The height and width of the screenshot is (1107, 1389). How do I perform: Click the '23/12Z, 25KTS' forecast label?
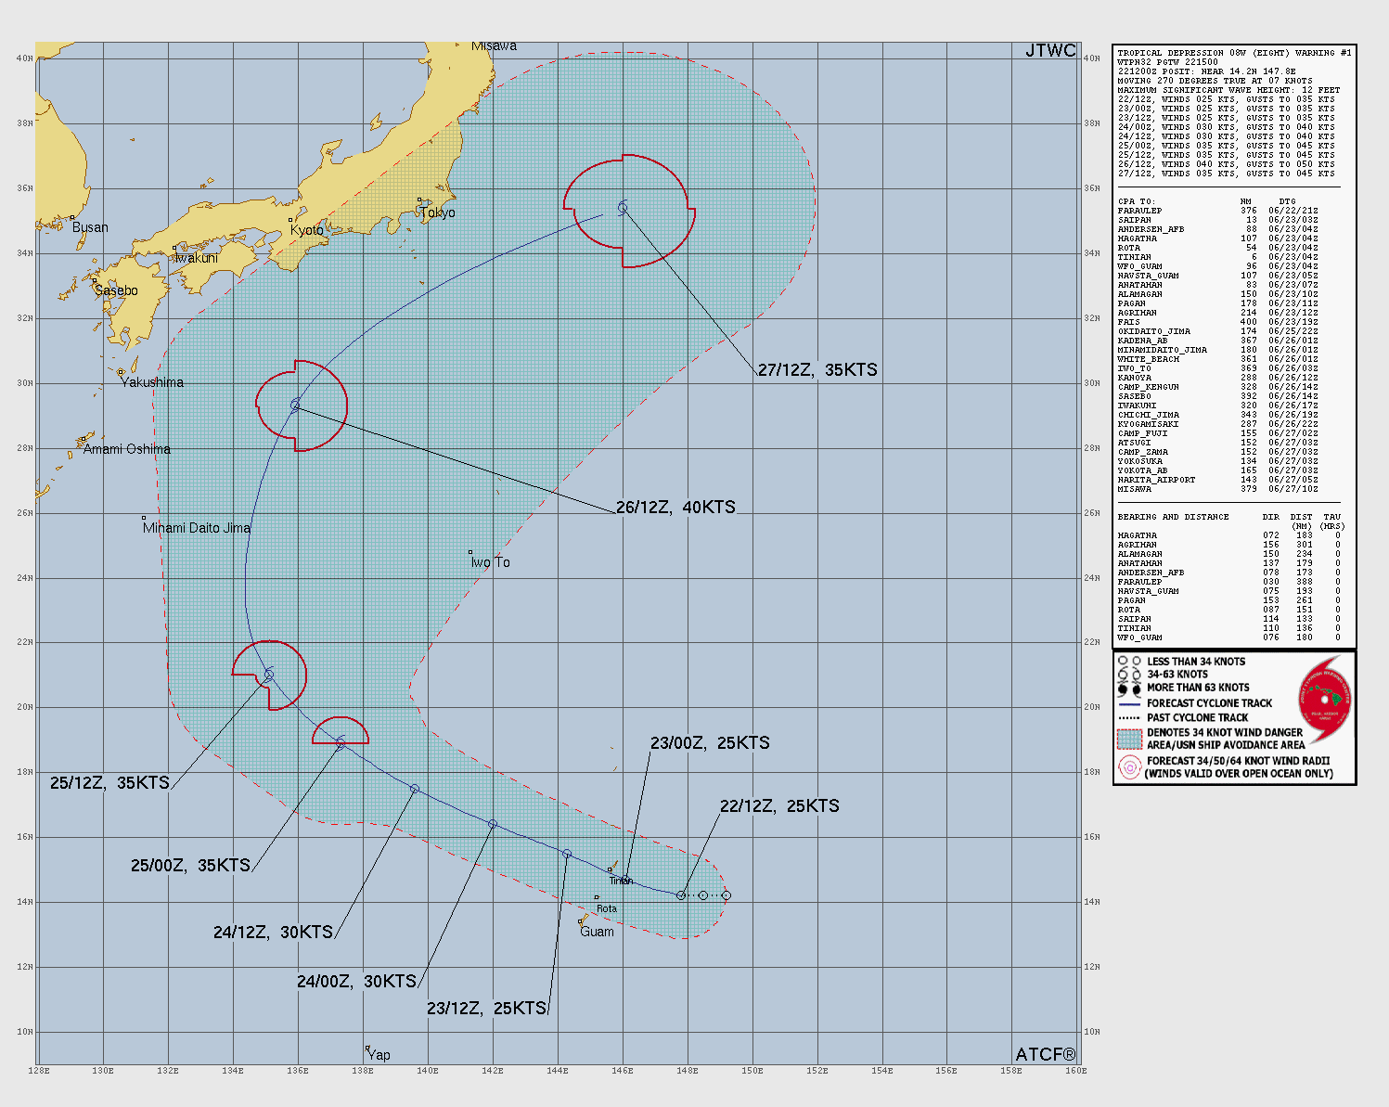(x=486, y=1008)
